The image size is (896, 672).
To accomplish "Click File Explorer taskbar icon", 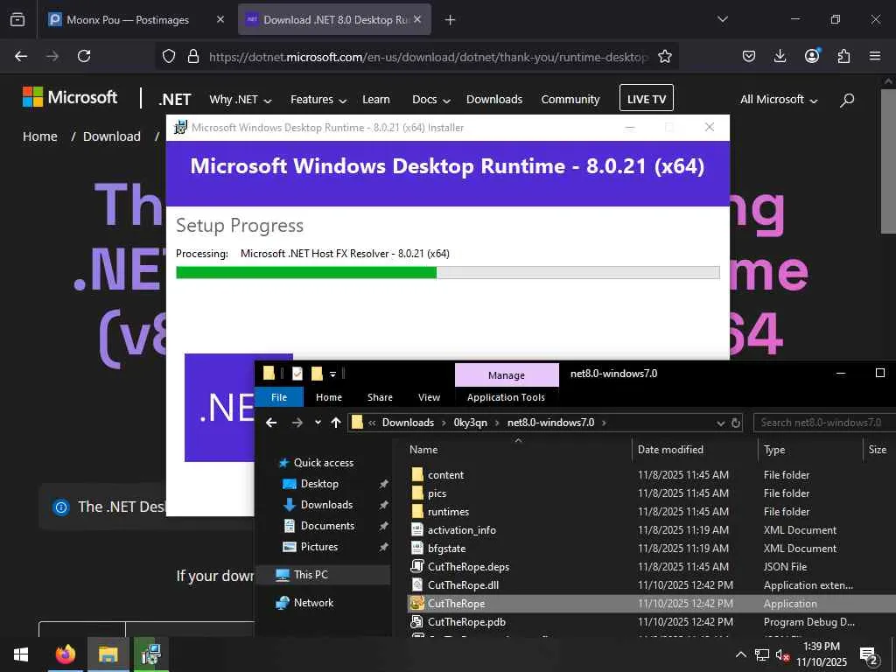I will (108, 654).
